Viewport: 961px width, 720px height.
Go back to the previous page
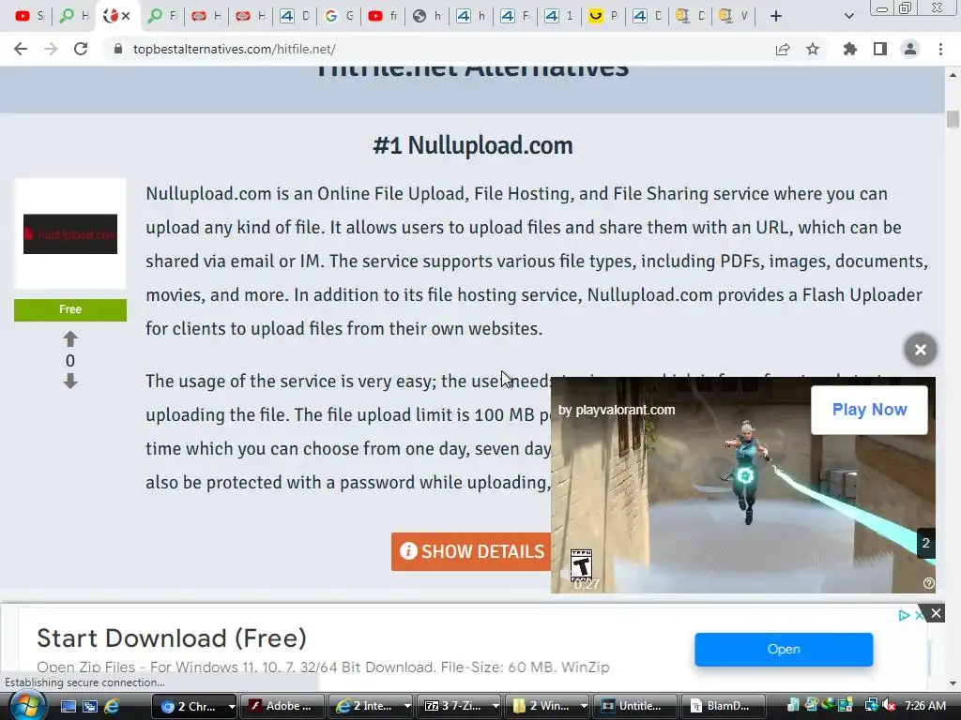pos(21,49)
